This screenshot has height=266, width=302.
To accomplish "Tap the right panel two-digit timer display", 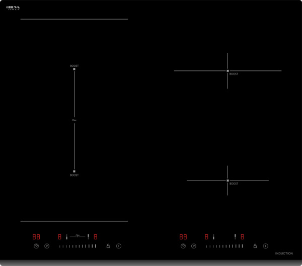I will (183, 237).
